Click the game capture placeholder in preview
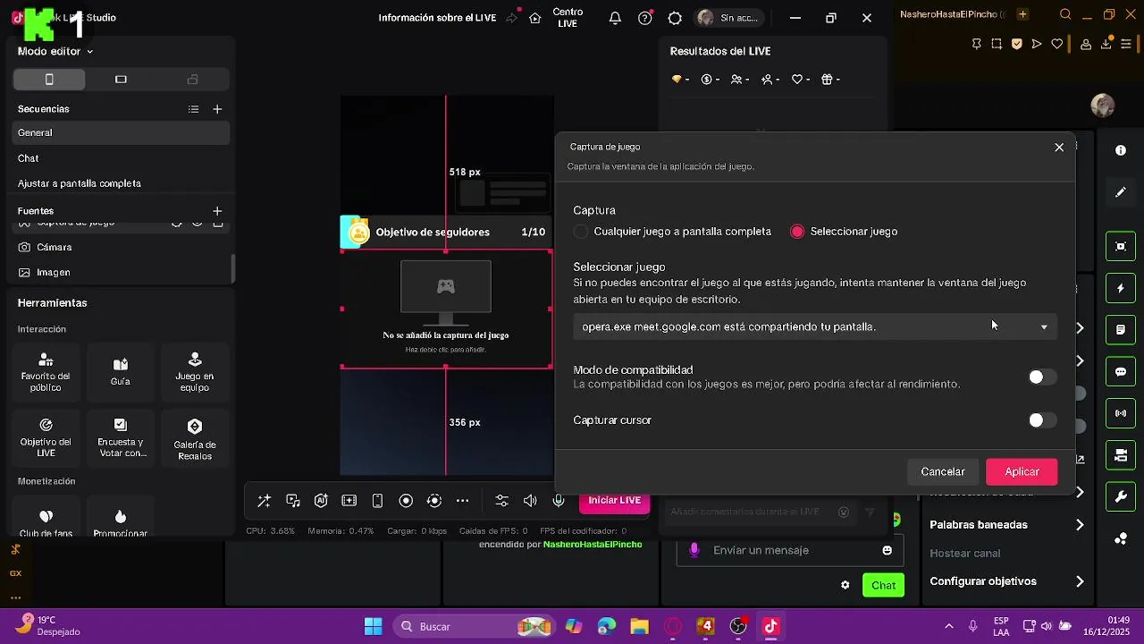Viewport: 1144px width, 644px height. click(x=446, y=309)
